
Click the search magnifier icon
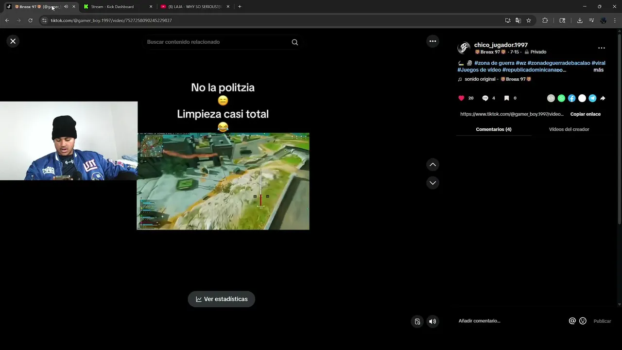[x=295, y=42]
